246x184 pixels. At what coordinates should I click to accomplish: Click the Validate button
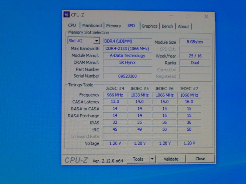[x=171, y=159]
